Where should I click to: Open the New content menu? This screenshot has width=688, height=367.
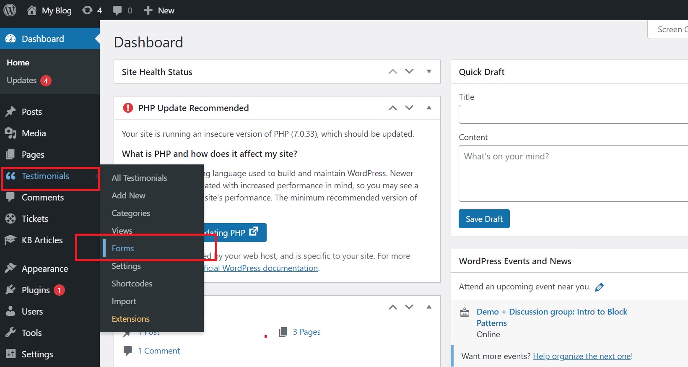159,10
